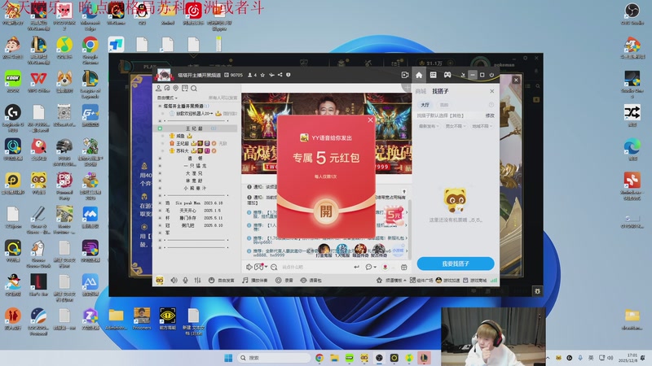652x366 pixels.
Task: Click the search magnifier above channel list
Action: click(x=194, y=89)
